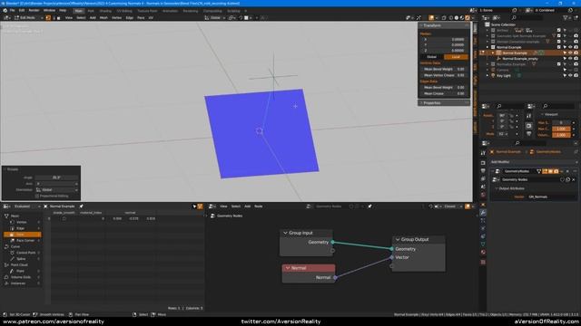
Task: Hide Normal Example_empty in viewport
Action: tap(570, 59)
